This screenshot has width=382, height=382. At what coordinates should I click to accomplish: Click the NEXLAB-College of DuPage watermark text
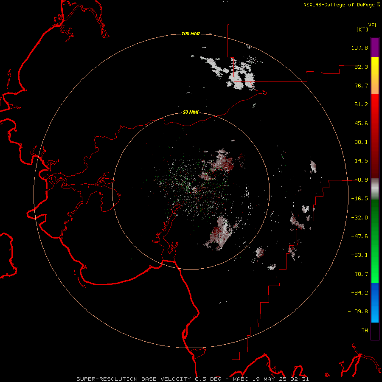tap(339, 5)
